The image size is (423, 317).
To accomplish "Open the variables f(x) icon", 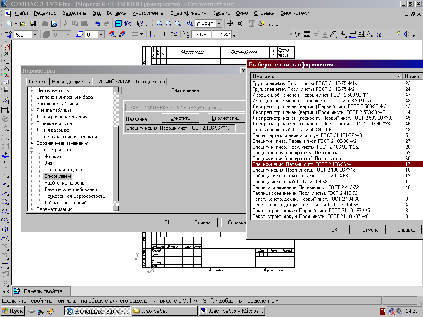I will point(128,24).
